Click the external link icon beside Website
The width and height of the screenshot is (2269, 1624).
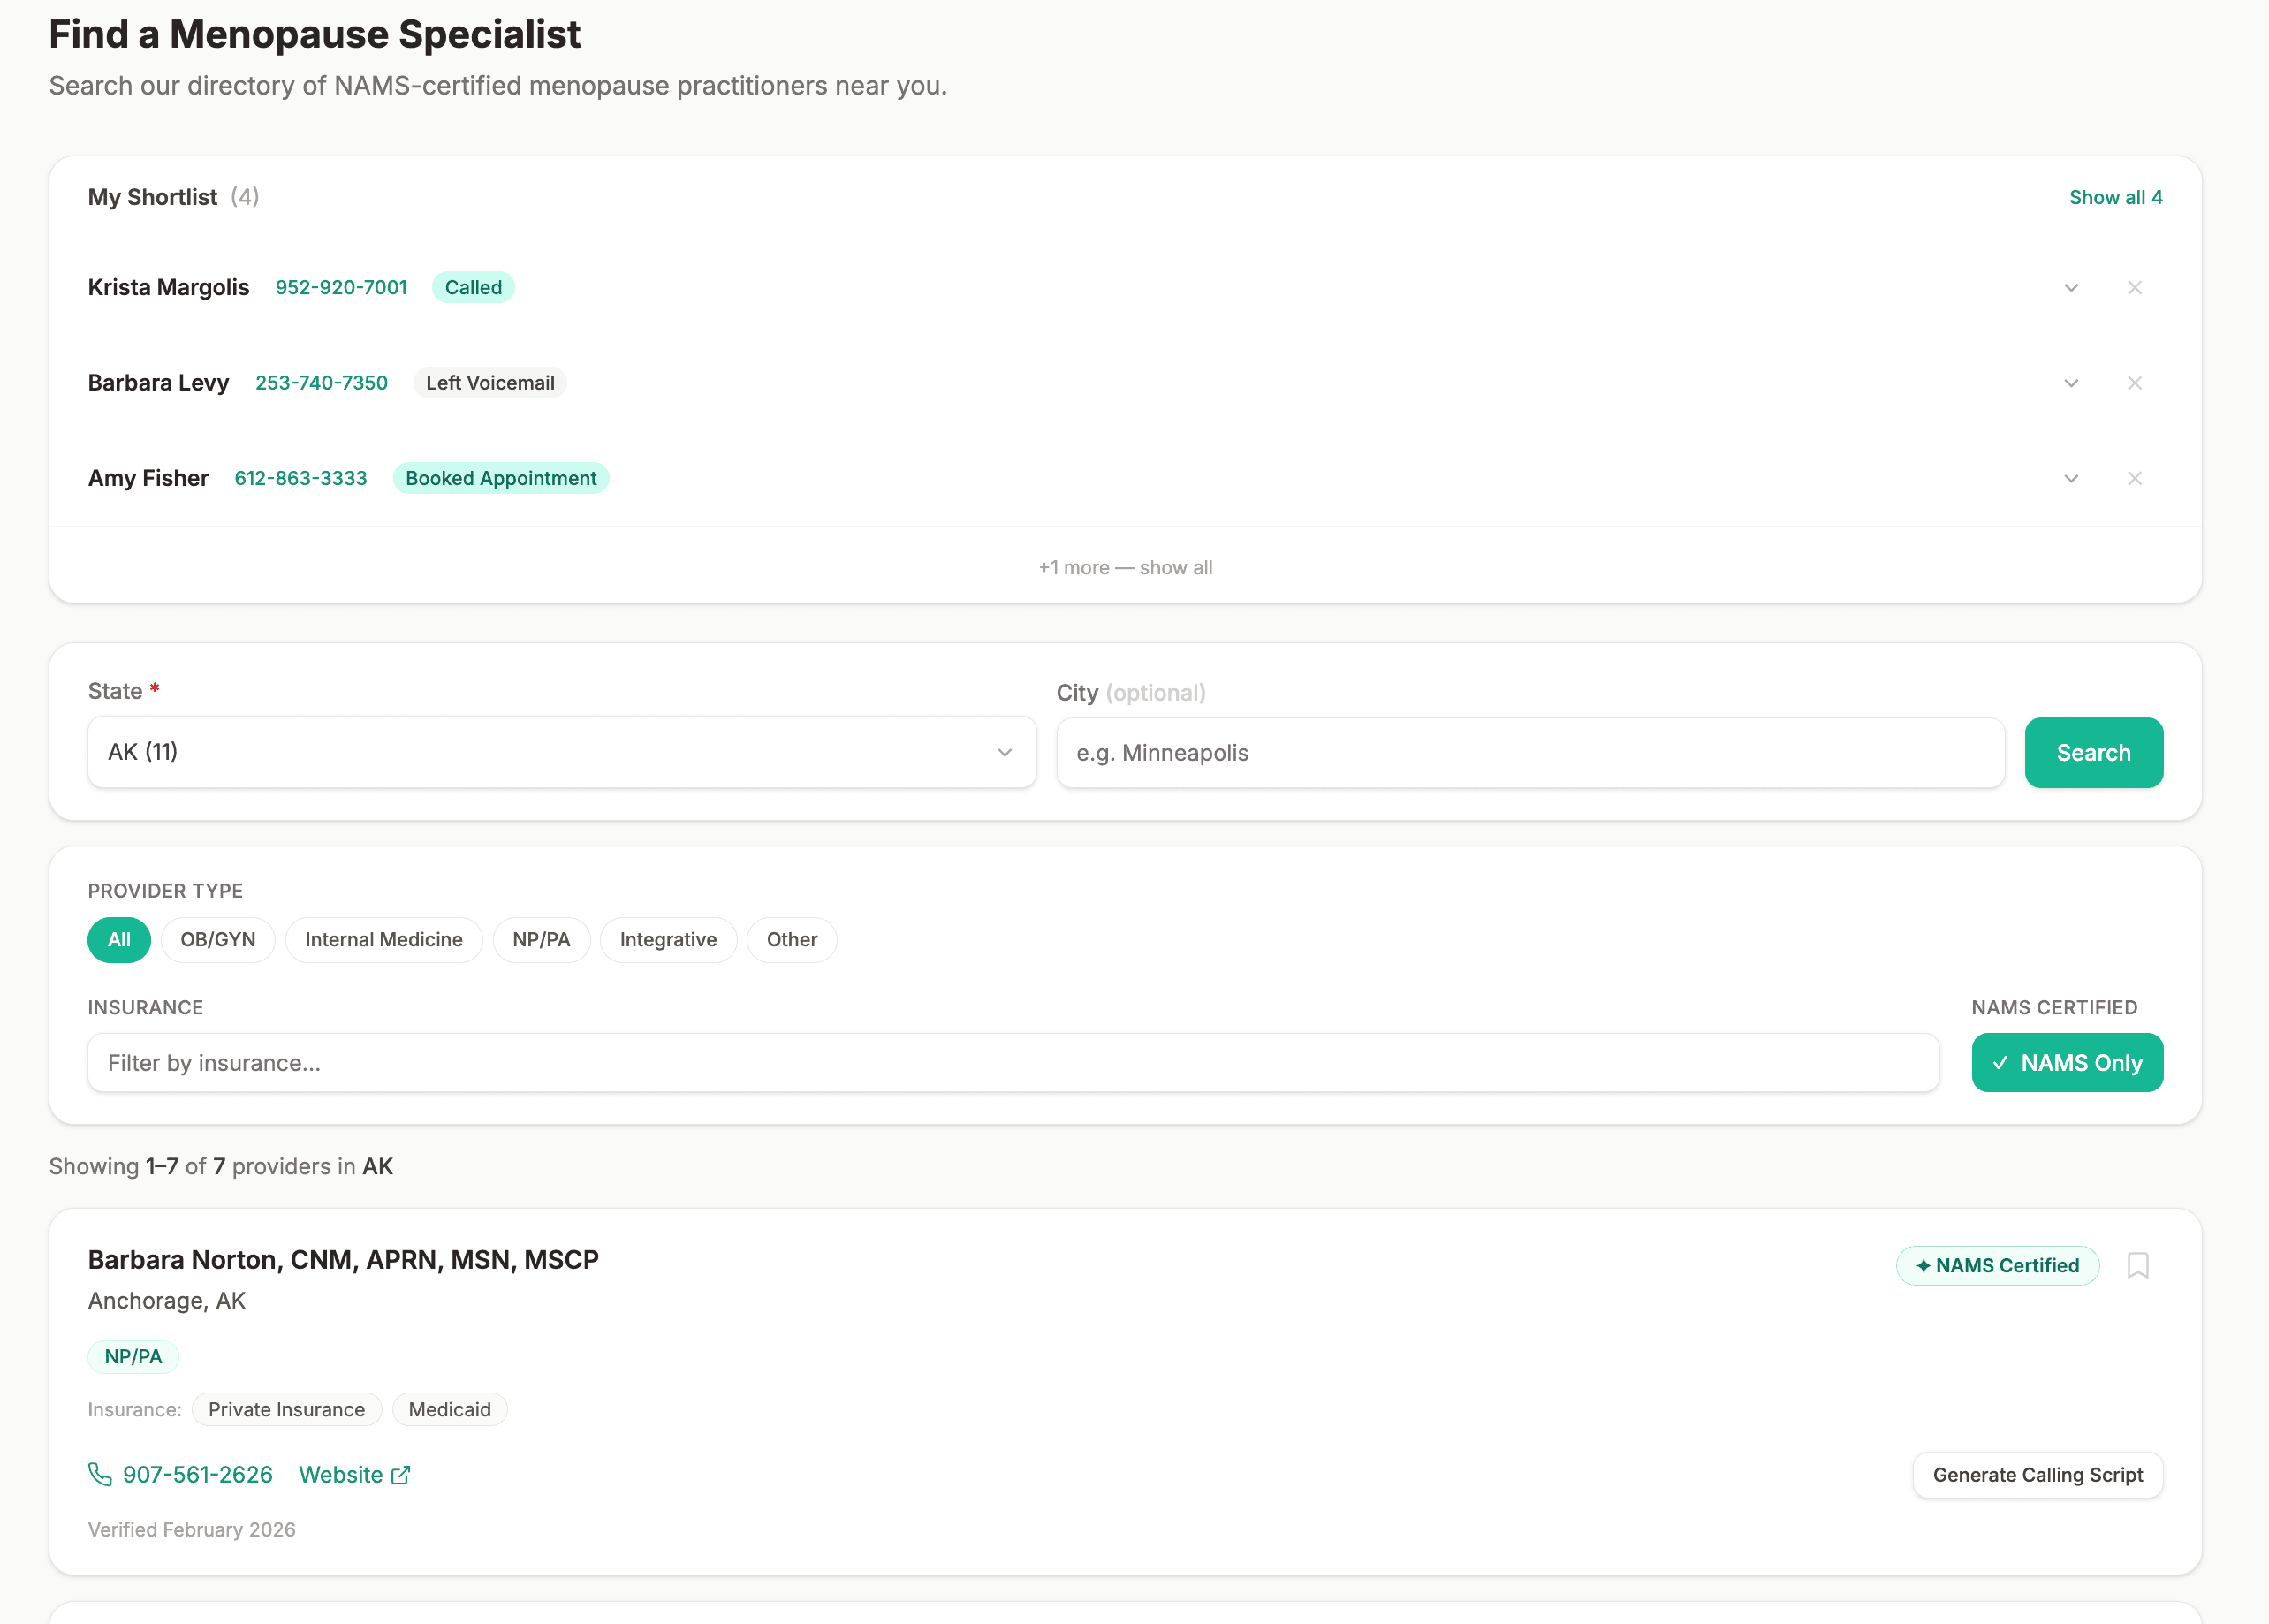click(400, 1475)
